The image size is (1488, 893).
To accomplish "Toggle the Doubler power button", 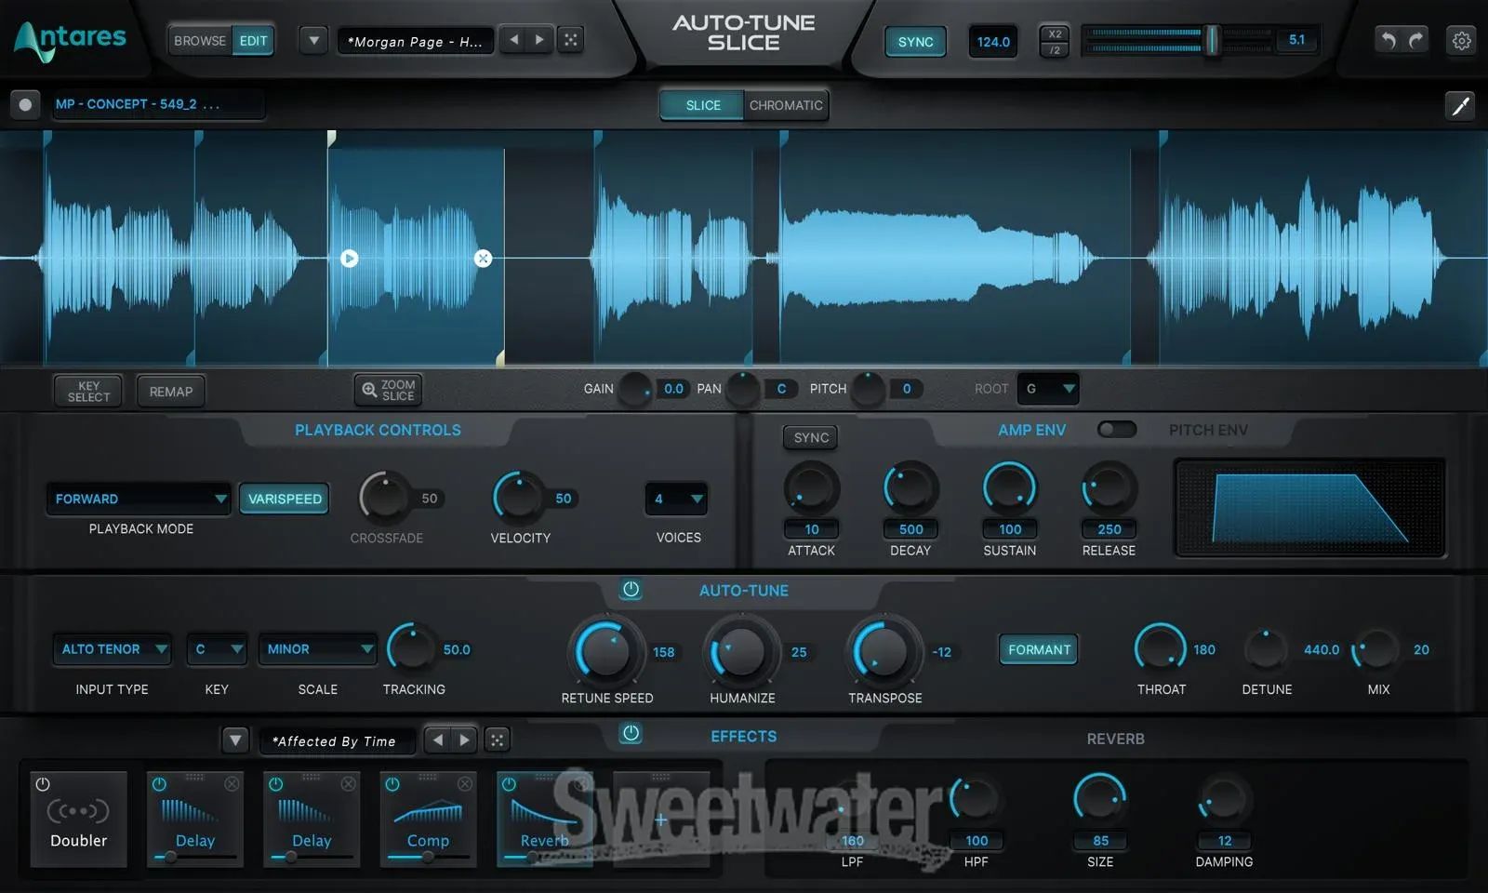I will tap(43, 785).
